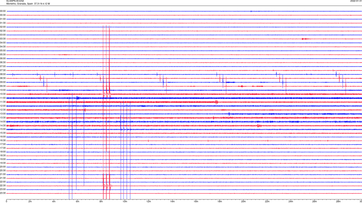The image size is (362, 203).
Task: Select the 17:30 time row label
Action: click(3, 148)
